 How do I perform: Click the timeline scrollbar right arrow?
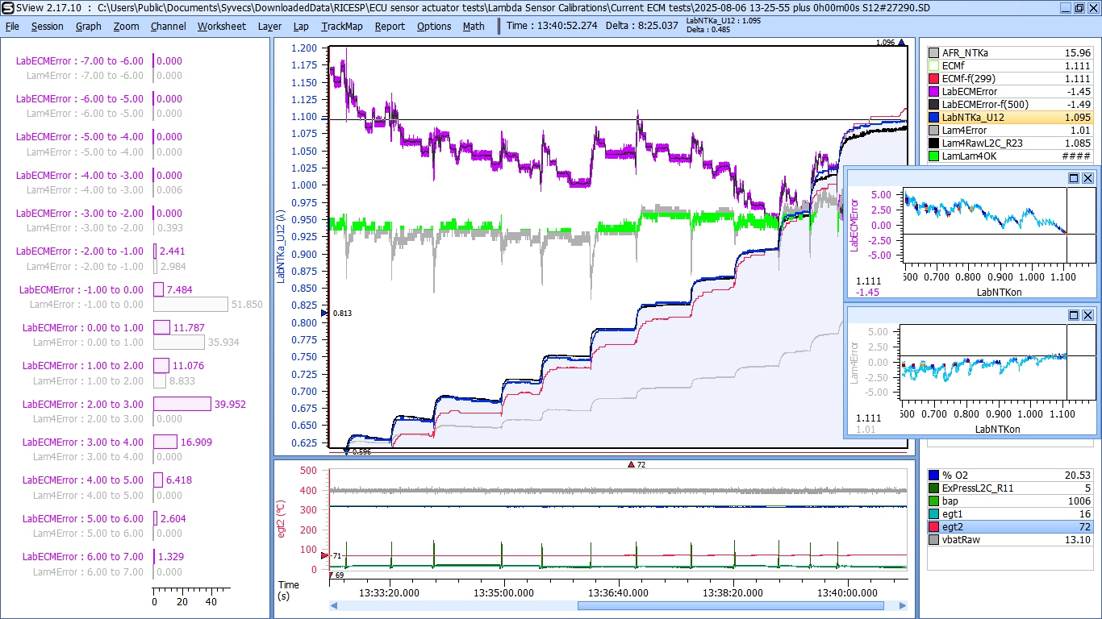point(902,605)
